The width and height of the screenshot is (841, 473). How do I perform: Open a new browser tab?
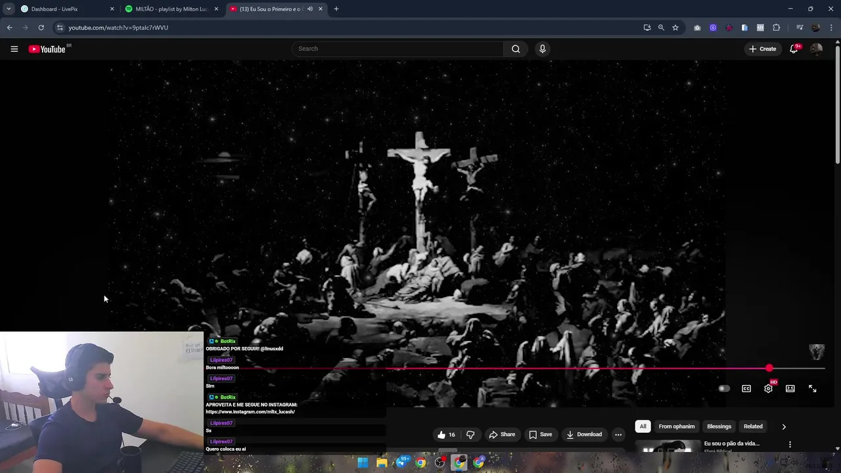[336, 9]
